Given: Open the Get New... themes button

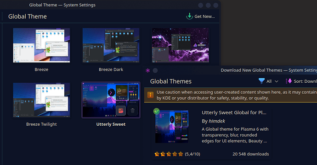Looking at the screenshot, I should (x=201, y=16).
